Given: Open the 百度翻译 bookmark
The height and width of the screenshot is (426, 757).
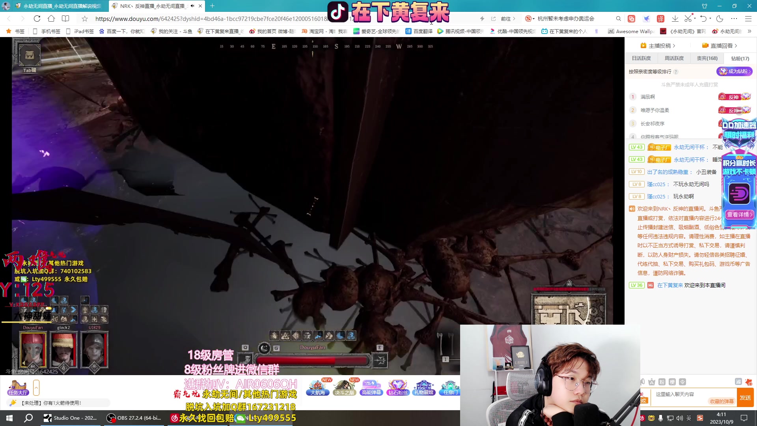Looking at the screenshot, I should [419, 31].
